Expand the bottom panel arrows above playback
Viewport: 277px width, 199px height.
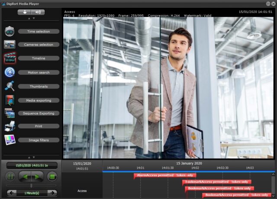(31, 157)
